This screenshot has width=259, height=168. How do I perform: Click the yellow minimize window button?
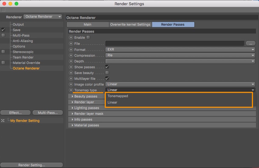tap(10, 4)
